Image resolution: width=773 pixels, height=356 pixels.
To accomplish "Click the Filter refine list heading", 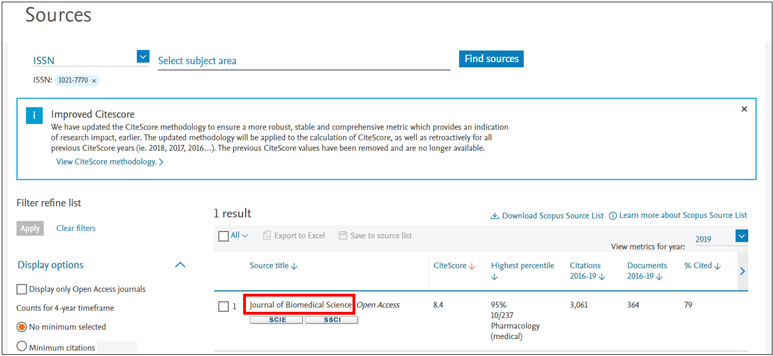I will pyautogui.click(x=49, y=203).
